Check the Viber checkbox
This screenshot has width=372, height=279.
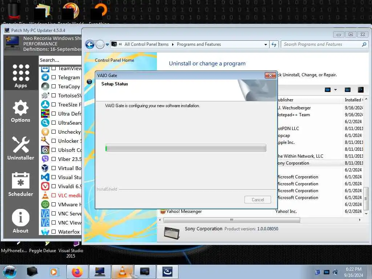pyautogui.click(x=54, y=159)
